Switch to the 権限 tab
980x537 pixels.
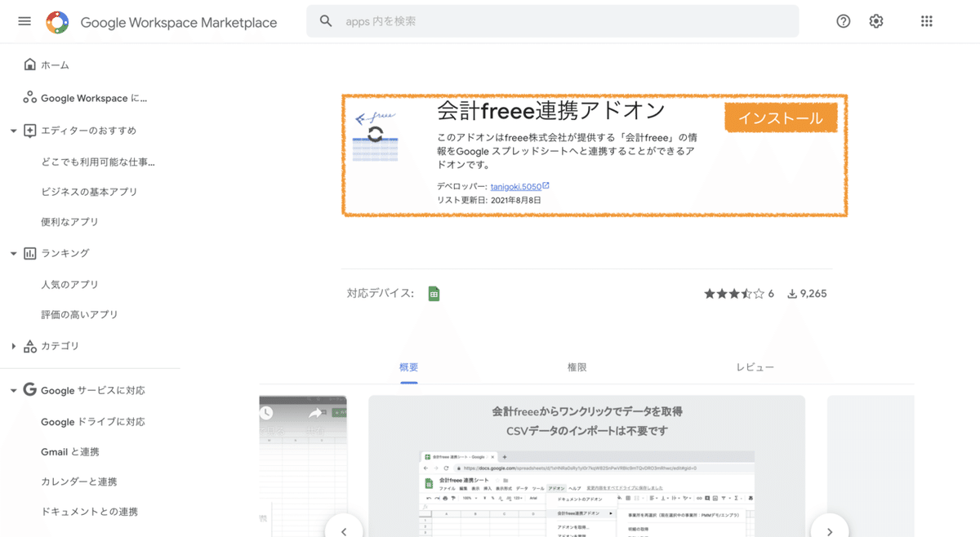(x=577, y=367)
